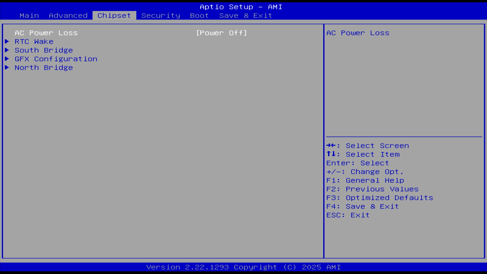Switch to the Advanced tab

[68, 15]
